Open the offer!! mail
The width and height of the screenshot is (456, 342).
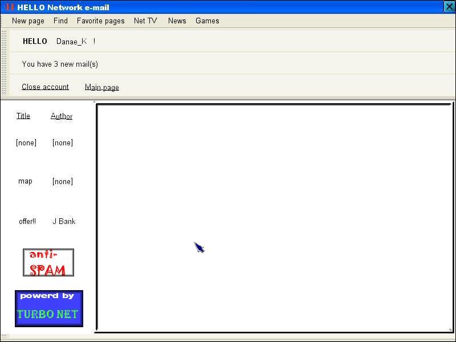[27, 221]
